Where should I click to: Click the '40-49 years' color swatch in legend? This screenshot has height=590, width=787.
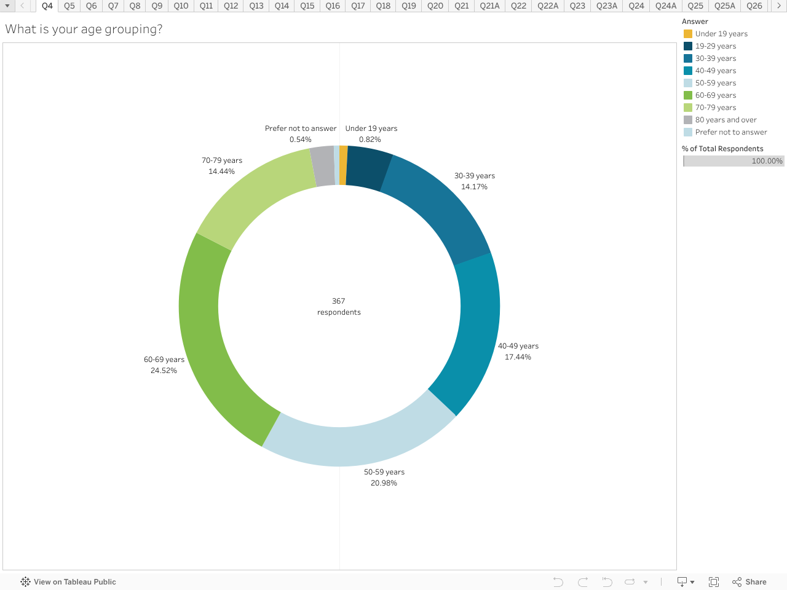(688, 71)
